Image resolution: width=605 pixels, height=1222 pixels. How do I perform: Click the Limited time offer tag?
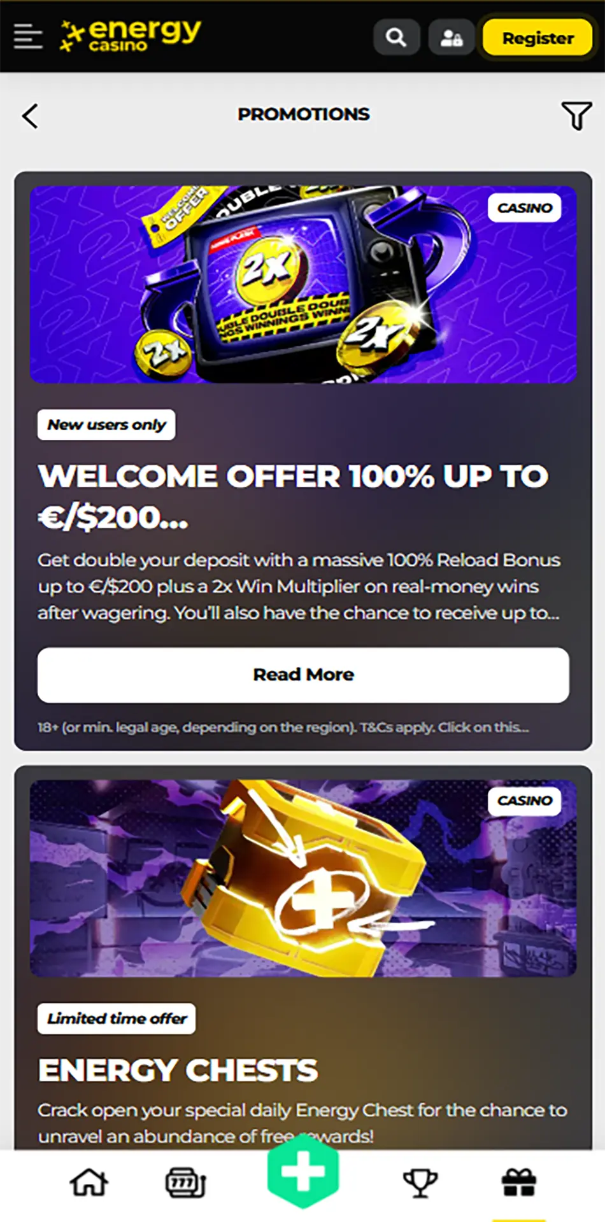pyautogui.click(x=117, y=1018)
